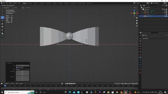The height and width of the screenshot is (94, 168).
Task: Collapse the Add Plane operator panel
Action: pos(7,63)
